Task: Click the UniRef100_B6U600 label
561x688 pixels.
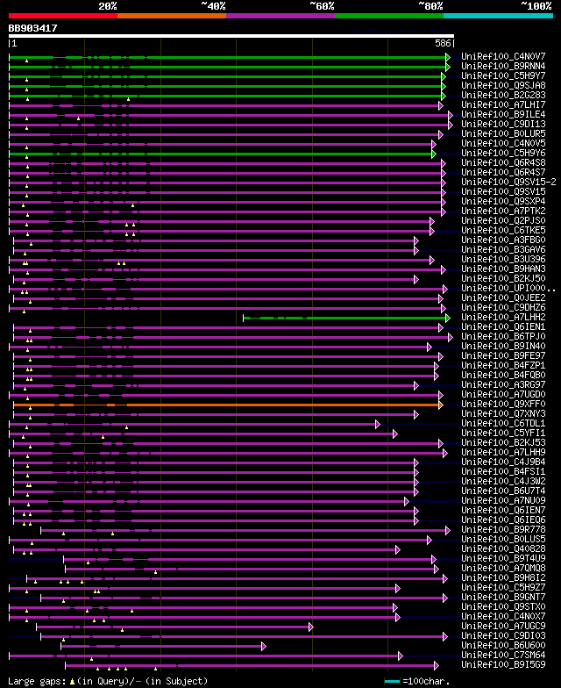Action: 503,646
